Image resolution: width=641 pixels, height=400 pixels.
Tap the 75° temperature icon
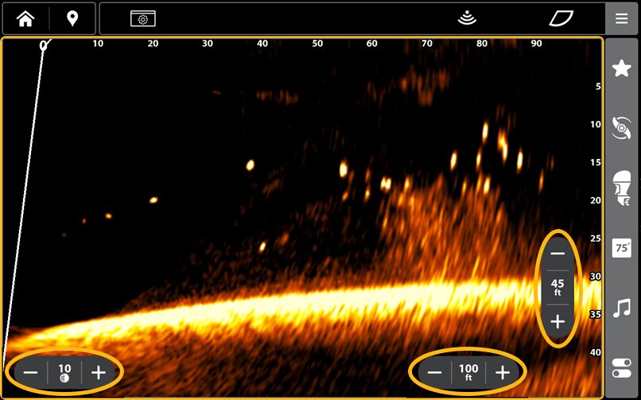pyautogui.click(x=621, y=248)
